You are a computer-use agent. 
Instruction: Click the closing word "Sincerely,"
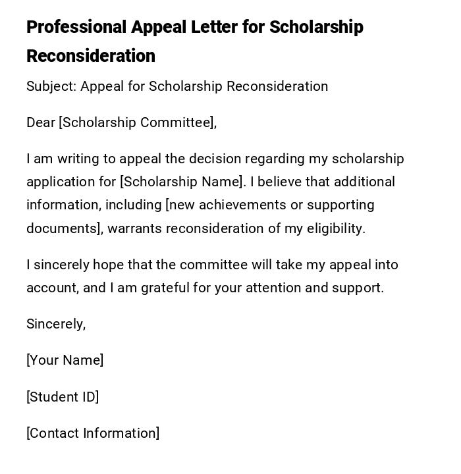tap(56, 324)
